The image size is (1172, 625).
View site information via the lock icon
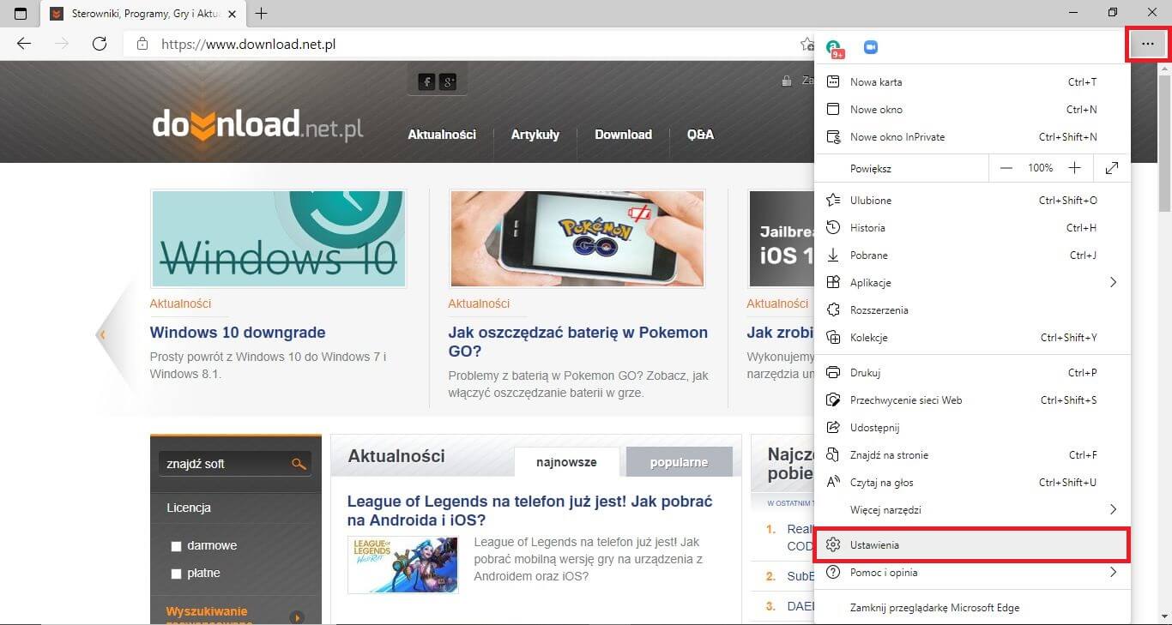142,44
